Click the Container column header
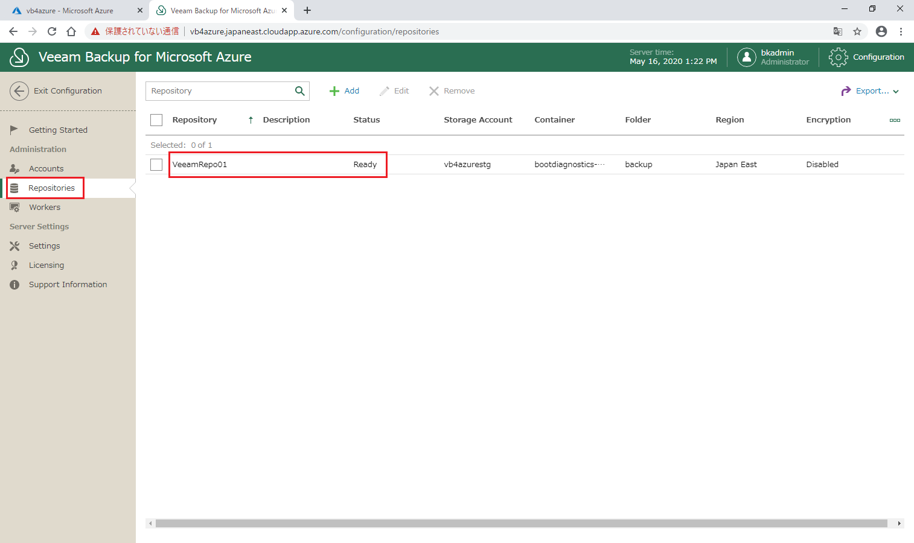 [x=554, y=119]
